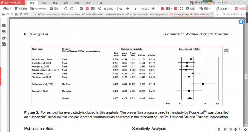
Task: Click the page number input field
Action: [x=136, y=9]
